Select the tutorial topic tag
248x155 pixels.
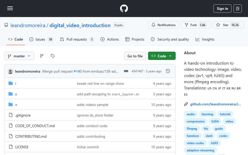click(225, 114)
